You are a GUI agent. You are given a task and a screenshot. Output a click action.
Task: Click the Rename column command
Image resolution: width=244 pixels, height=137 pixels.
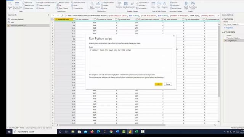point(40,8)
